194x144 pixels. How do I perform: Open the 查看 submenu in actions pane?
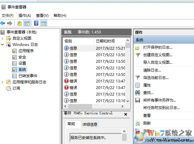point(147,116)
